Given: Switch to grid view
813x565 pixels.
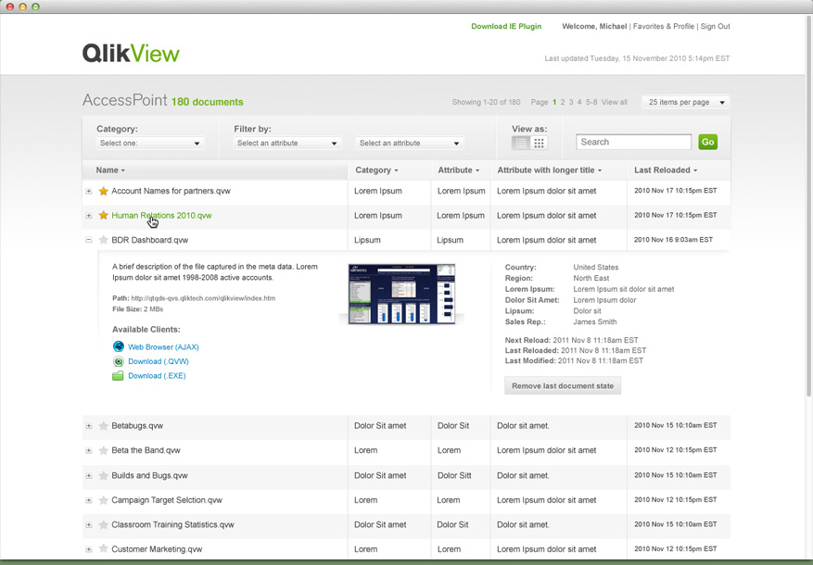Looking at the screenshot, I should [x=539, y=143].
